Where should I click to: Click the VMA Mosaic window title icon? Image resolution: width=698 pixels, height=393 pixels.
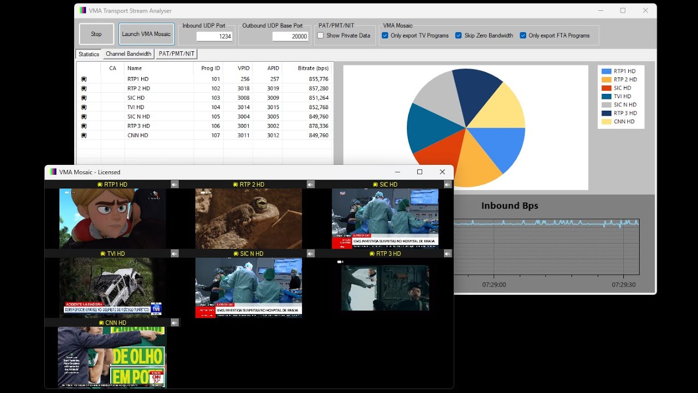coord(53,172)
